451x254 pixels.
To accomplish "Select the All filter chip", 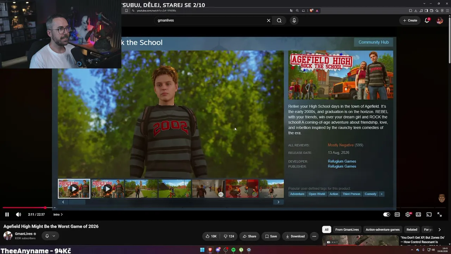I will (327, 230).
